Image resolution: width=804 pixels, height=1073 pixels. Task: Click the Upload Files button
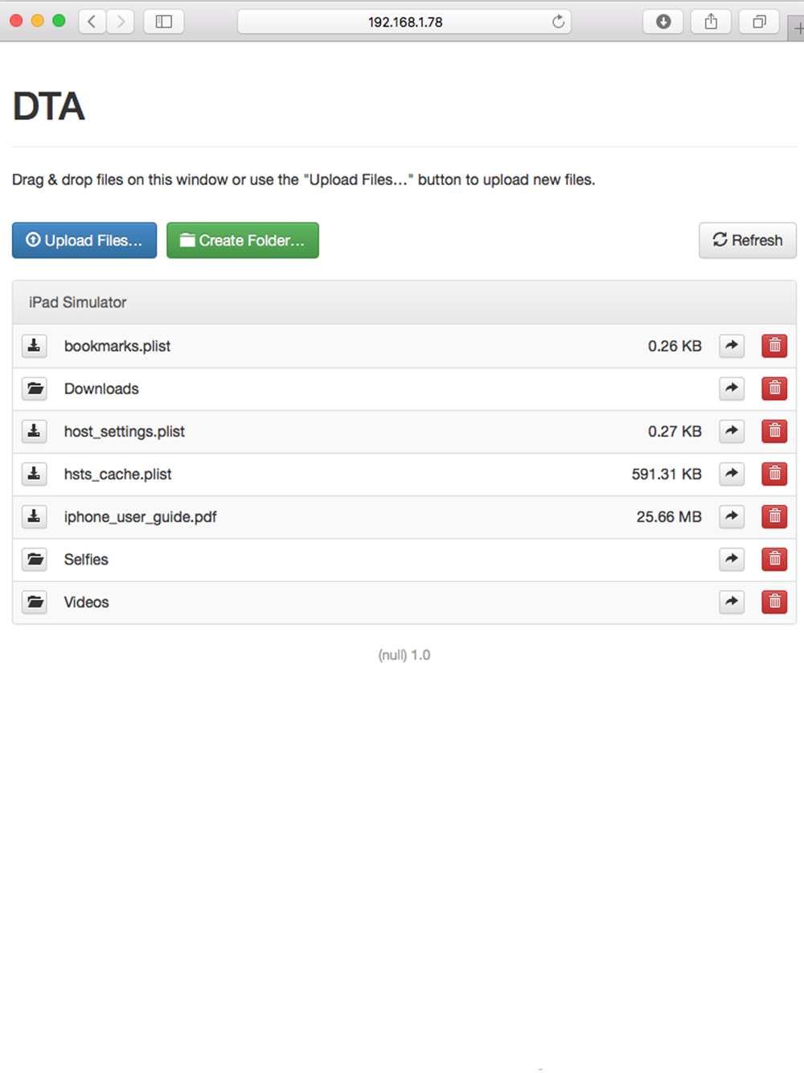click(x=84, y=240)
